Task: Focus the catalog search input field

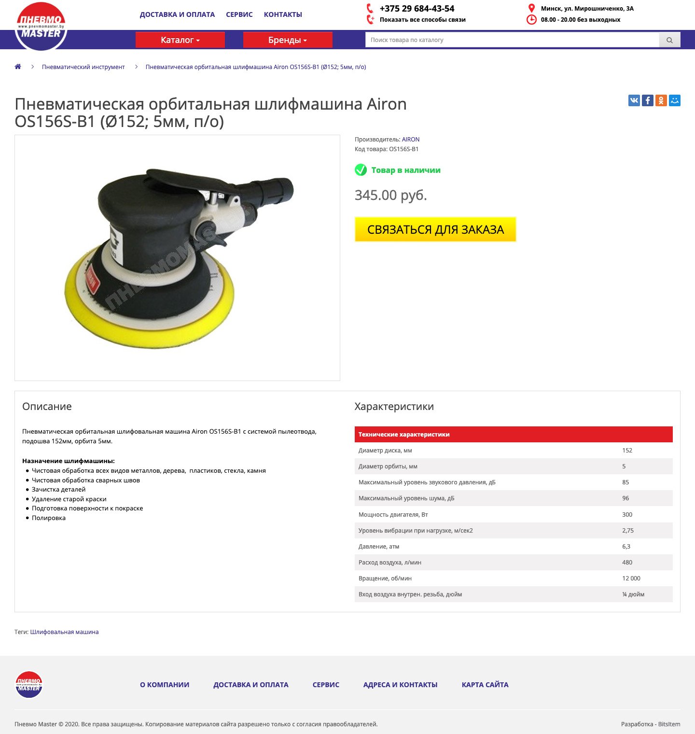Action: [x=512, y=40]
